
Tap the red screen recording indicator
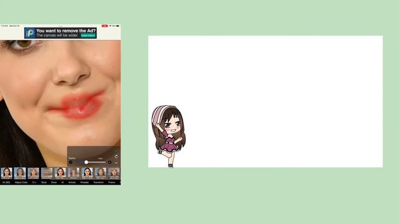[104, 26]
